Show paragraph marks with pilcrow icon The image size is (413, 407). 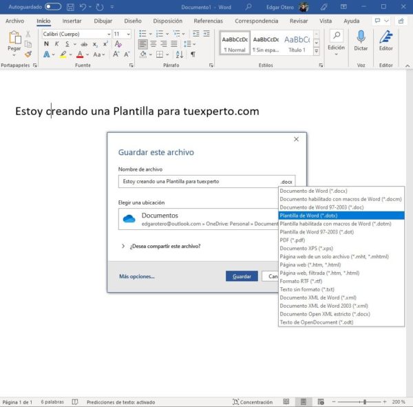point(193,54)
